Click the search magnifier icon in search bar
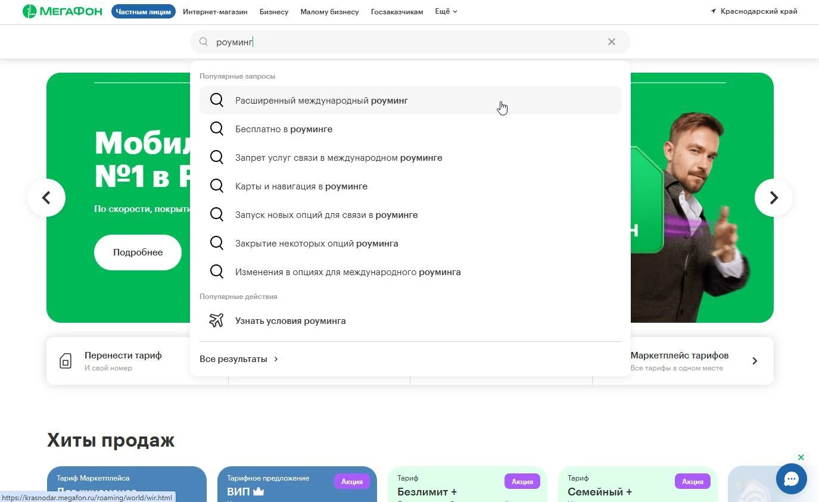This screenshot has width=819, height=502. pos(204,42)
